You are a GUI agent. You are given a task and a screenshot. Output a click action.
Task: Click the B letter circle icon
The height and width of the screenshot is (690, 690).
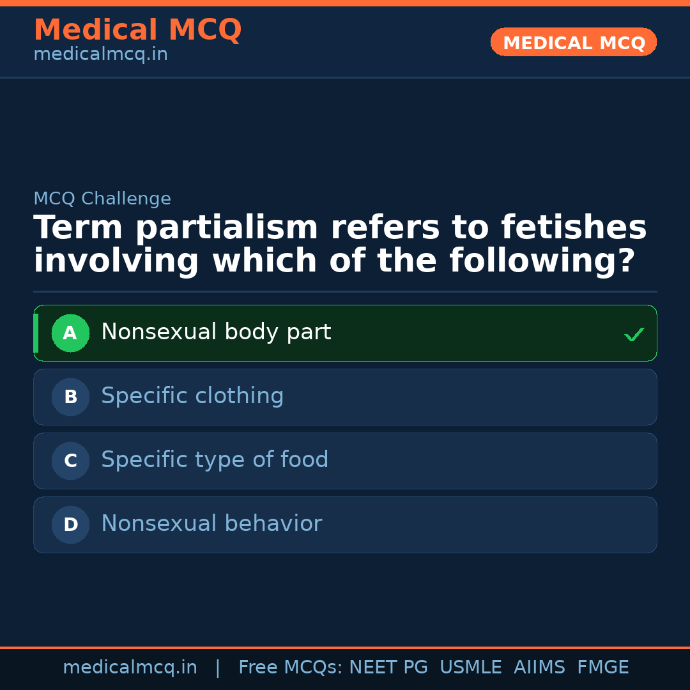coord(70,397)
